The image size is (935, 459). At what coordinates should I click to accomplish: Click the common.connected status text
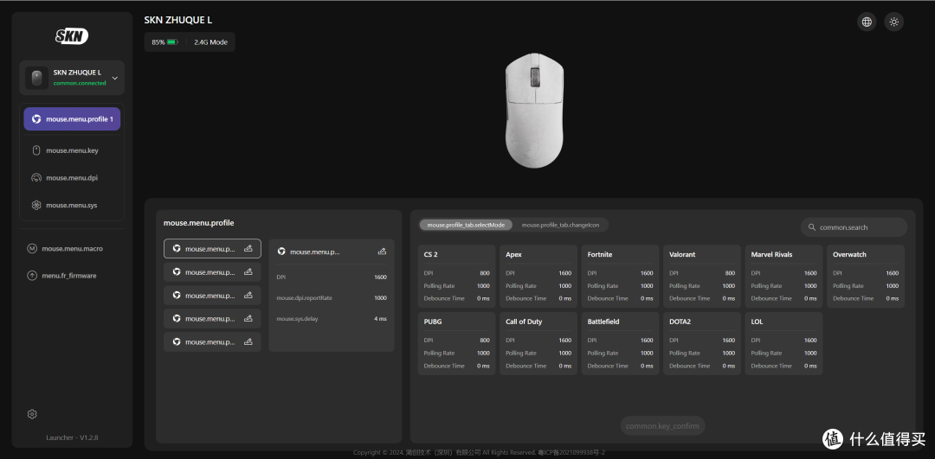(80, 83)
